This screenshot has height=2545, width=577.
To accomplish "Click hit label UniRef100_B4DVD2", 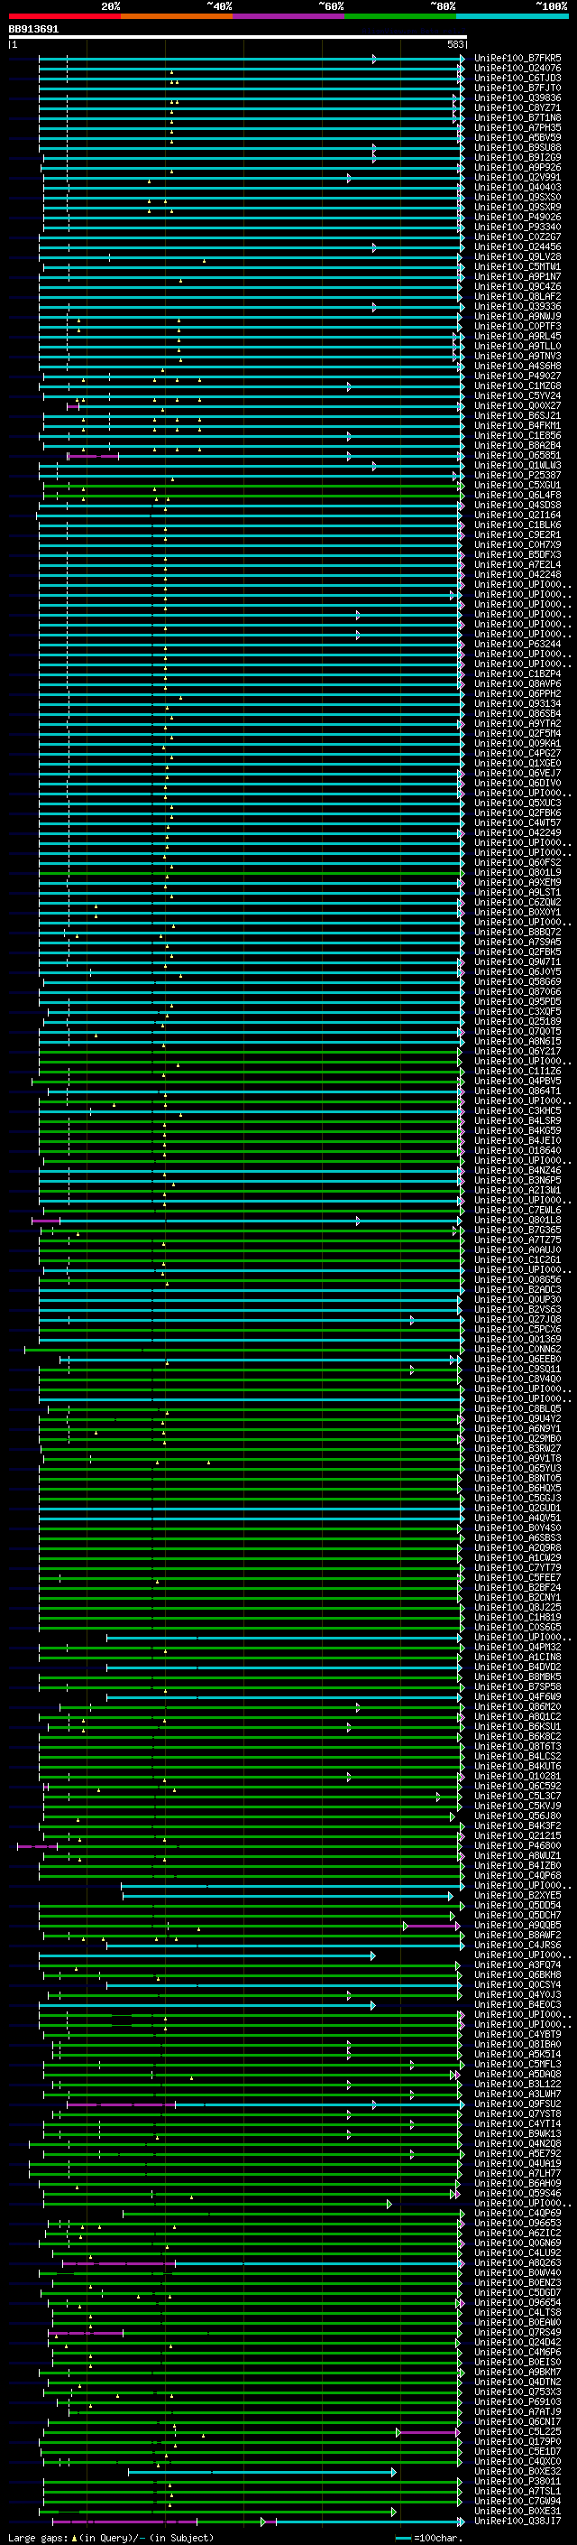I will pos(517,1667).
